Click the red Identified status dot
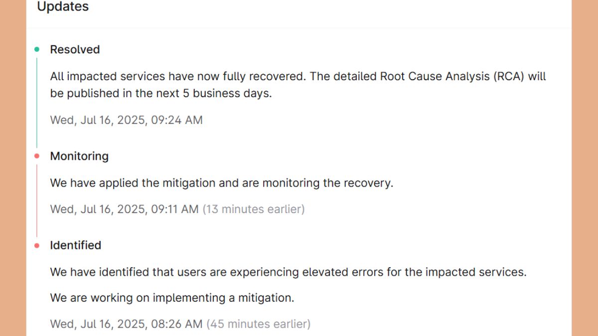Image resolution: width=598 pixels, height=336 pixels. pos(37,245)
